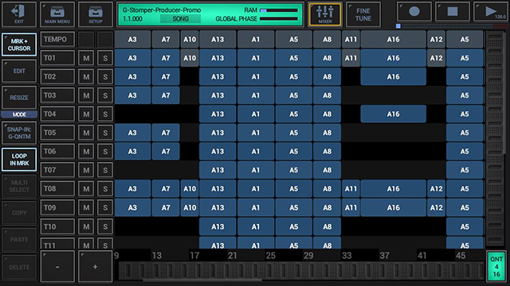Select the A13 pattern in T07 row
Viewport: 510px width, 286px height.
[218, 170]
